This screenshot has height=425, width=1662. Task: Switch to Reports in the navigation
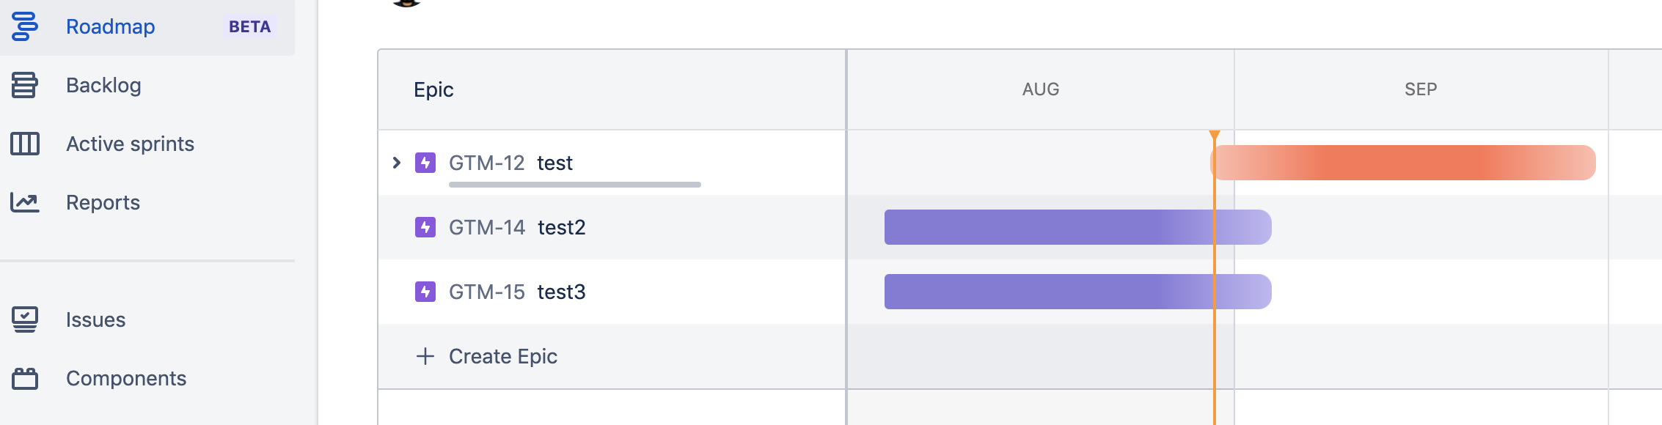pos(103,202)
